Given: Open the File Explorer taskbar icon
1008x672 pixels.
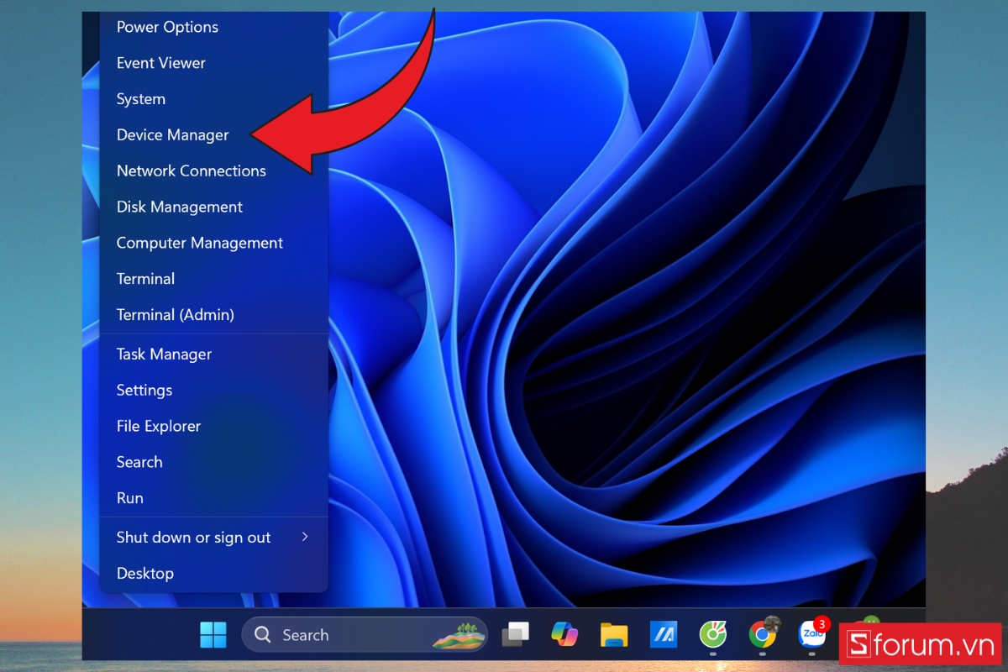Looking at the screenshot, I should click(x=614, y=635).
